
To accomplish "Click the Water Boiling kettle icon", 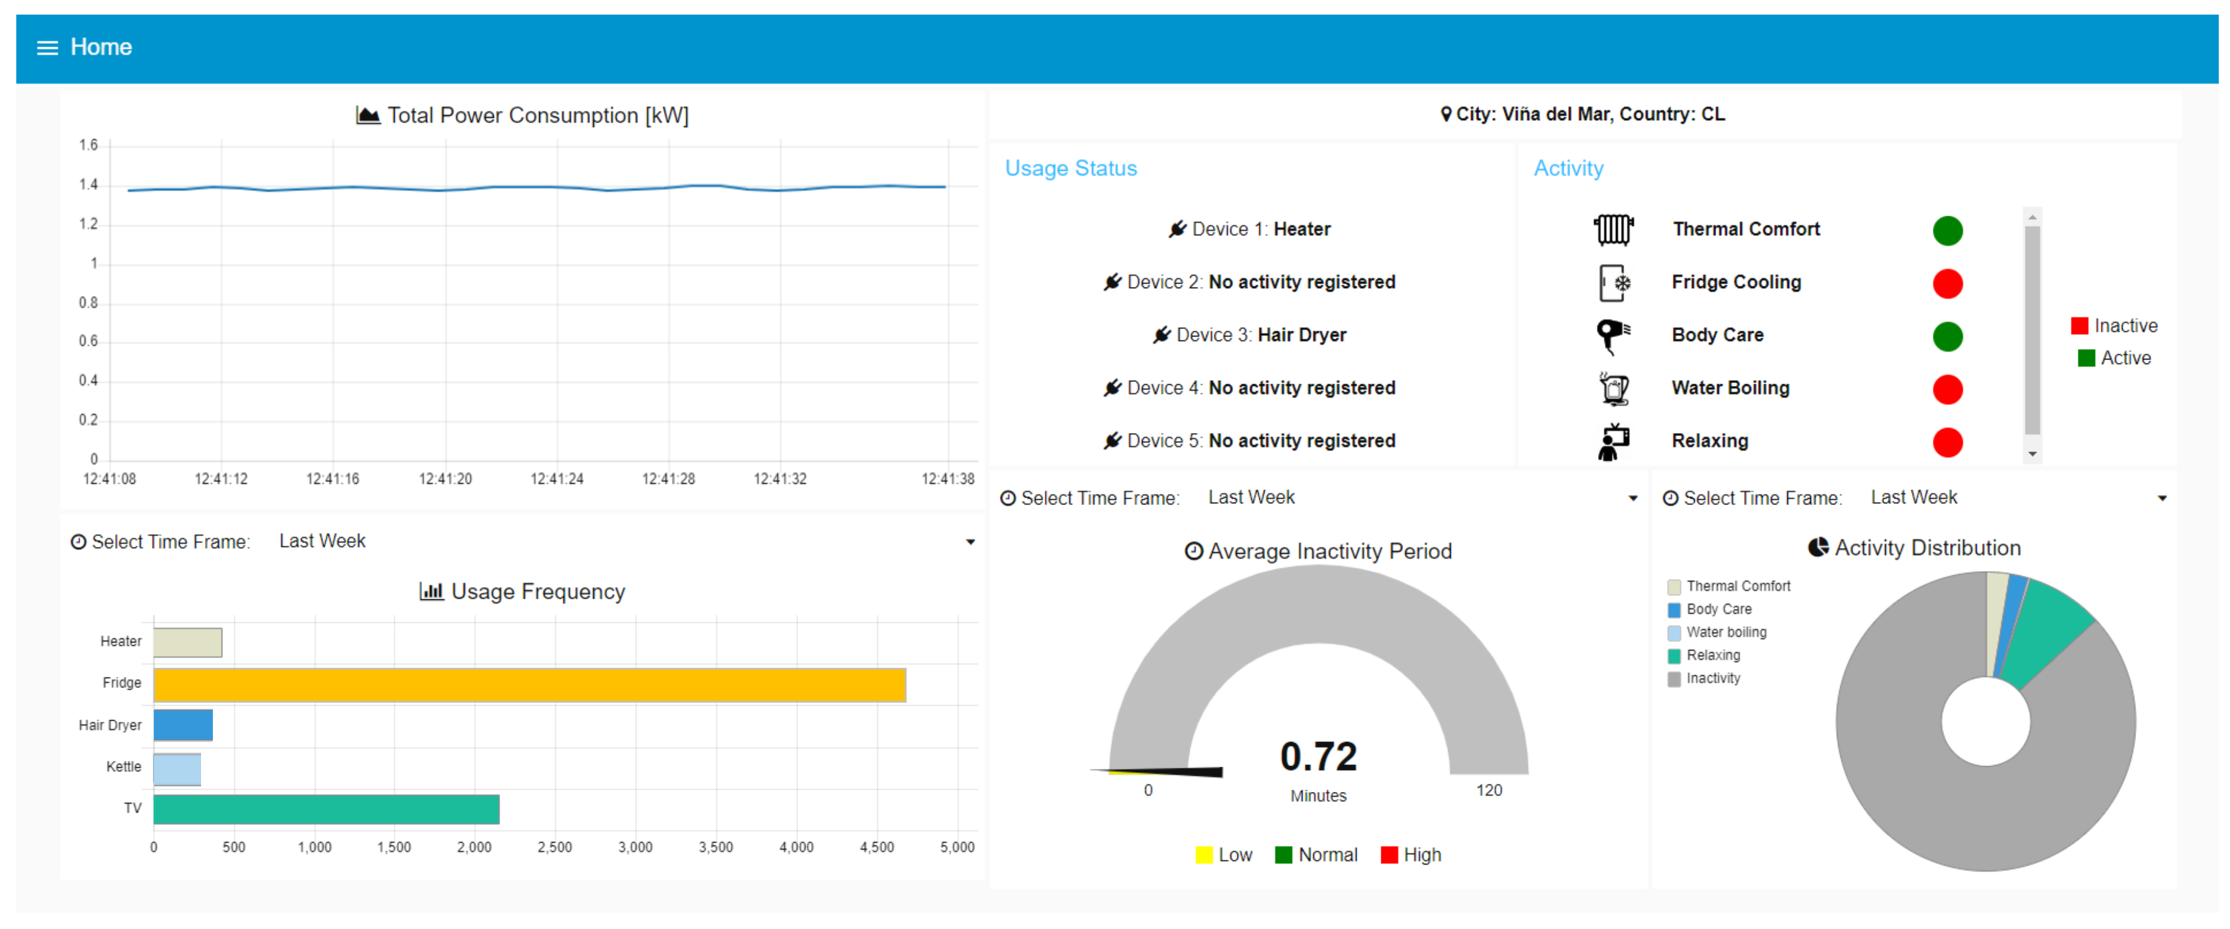I will click(1613, 389).
